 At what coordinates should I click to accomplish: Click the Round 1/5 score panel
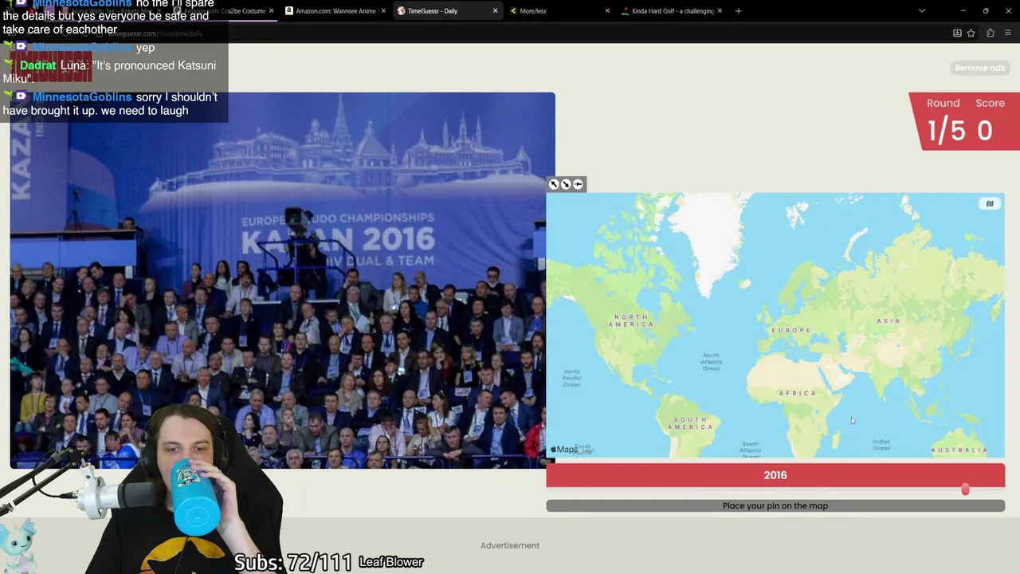coord(965,121)
